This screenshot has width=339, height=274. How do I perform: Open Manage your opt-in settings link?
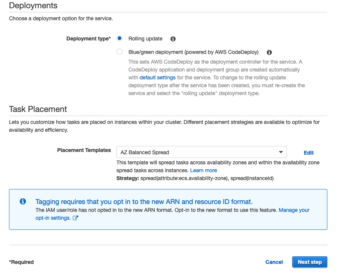294,210
